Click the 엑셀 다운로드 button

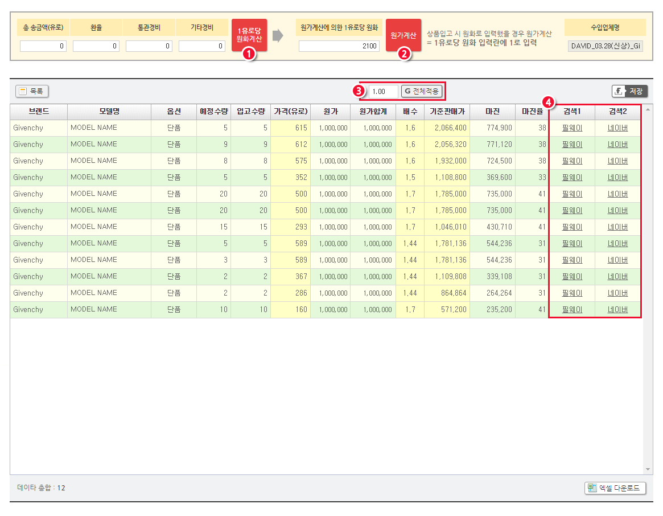click(615, 488)
